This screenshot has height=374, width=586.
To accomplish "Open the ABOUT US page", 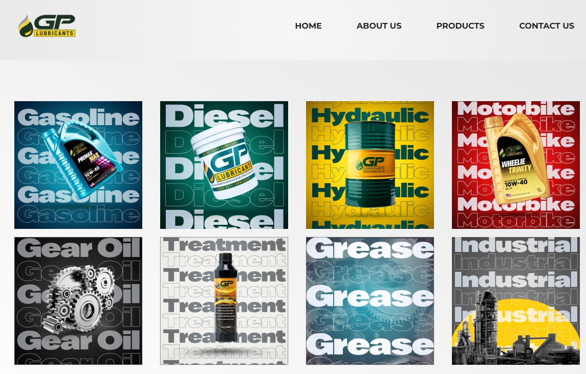I will click(x=379, y=26).
